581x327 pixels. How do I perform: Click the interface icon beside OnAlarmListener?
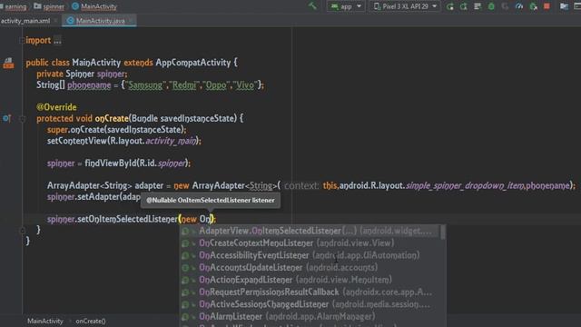point(185,317)
